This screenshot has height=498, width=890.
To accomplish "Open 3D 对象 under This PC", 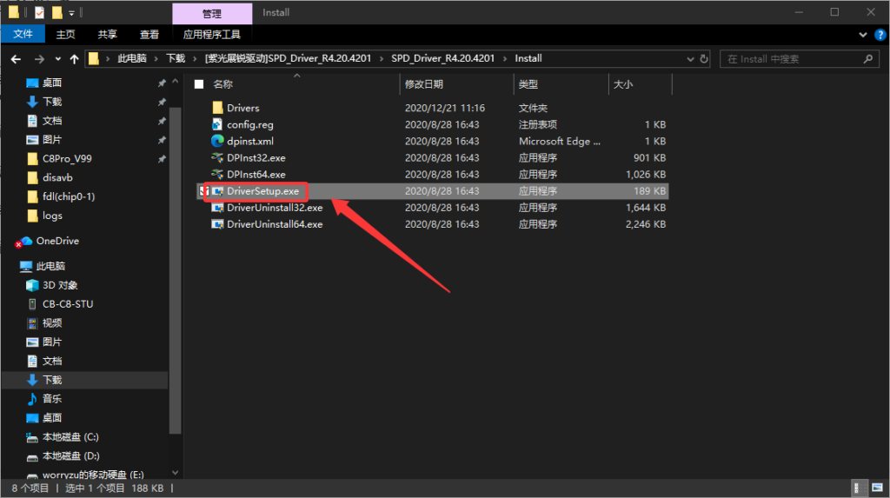I will [60, 285].
